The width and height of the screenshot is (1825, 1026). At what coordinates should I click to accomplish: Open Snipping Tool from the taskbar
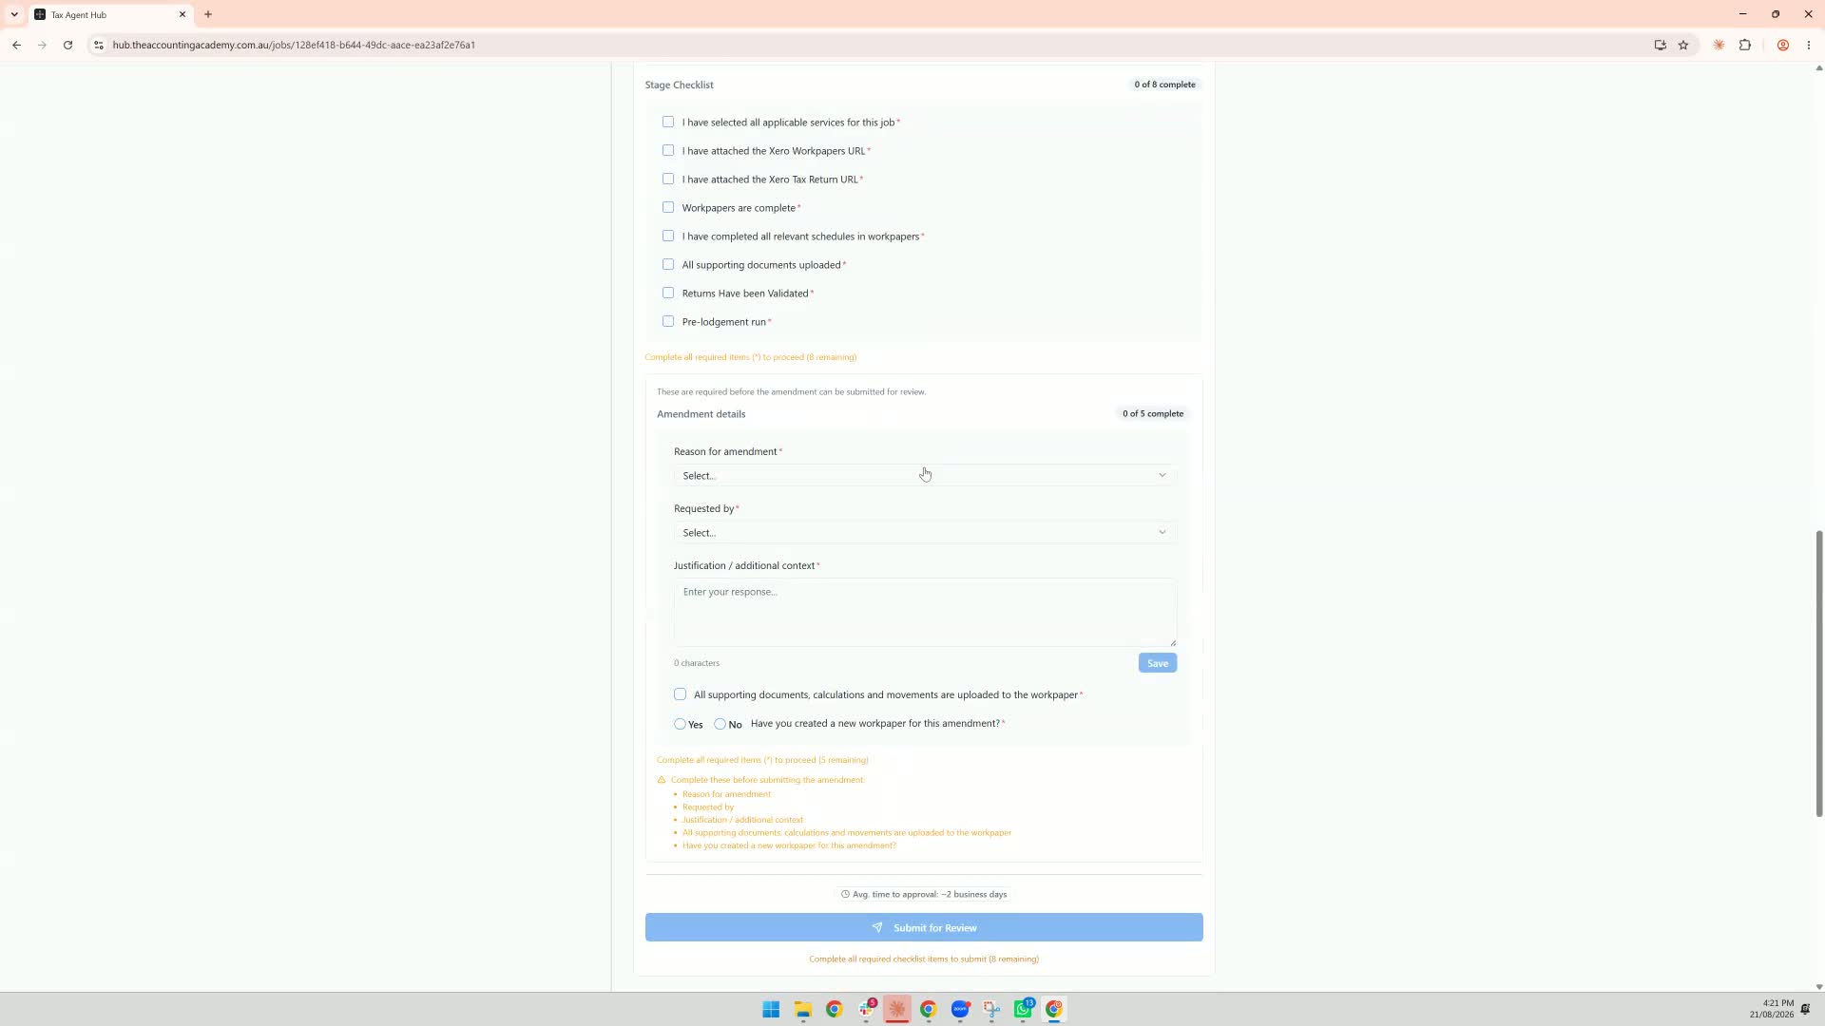[991, 1009]
